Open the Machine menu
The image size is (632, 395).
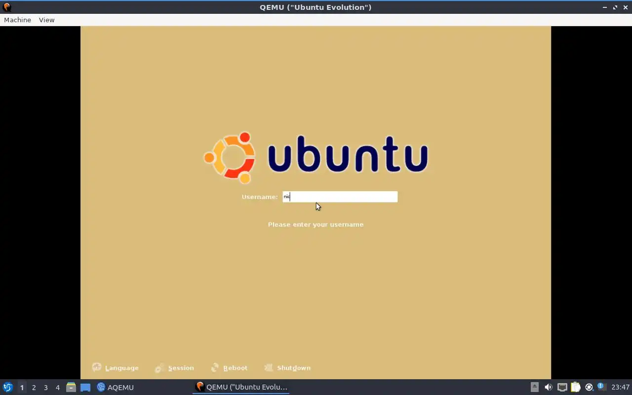[17, 20]
